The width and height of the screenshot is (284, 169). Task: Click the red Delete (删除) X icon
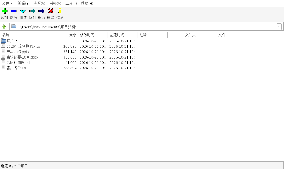(x=51, y=11)
